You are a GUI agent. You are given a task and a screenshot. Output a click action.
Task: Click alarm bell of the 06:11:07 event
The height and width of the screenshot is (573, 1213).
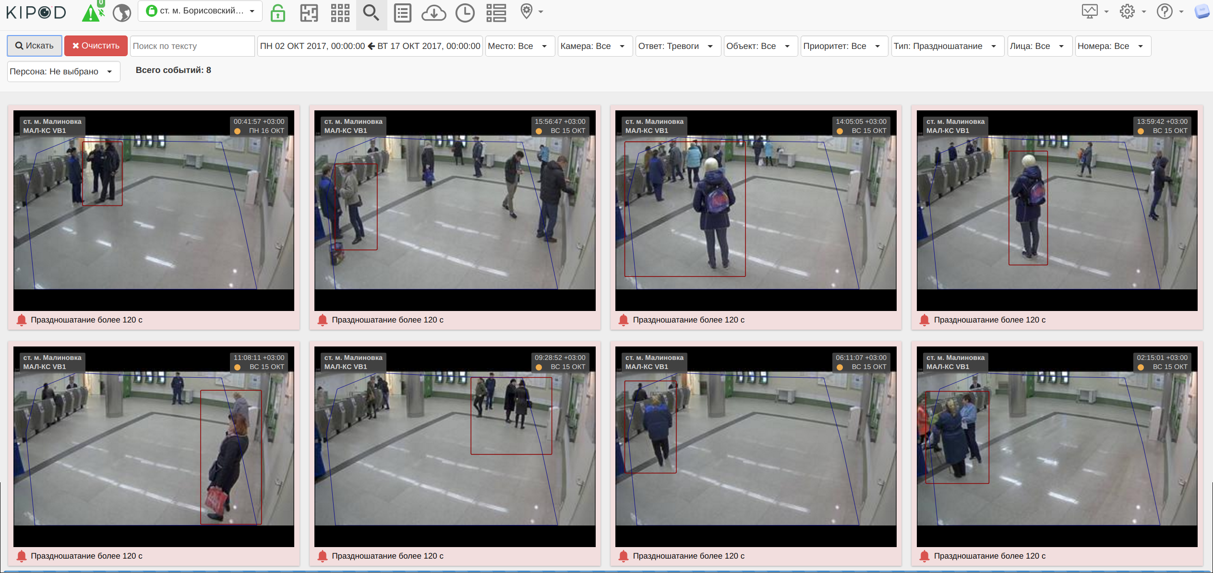point(624,556)
